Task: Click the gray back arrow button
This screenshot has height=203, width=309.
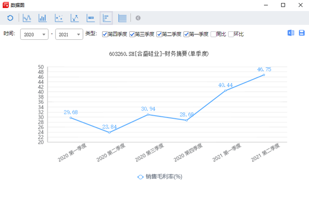Action: tap(138, 18)
